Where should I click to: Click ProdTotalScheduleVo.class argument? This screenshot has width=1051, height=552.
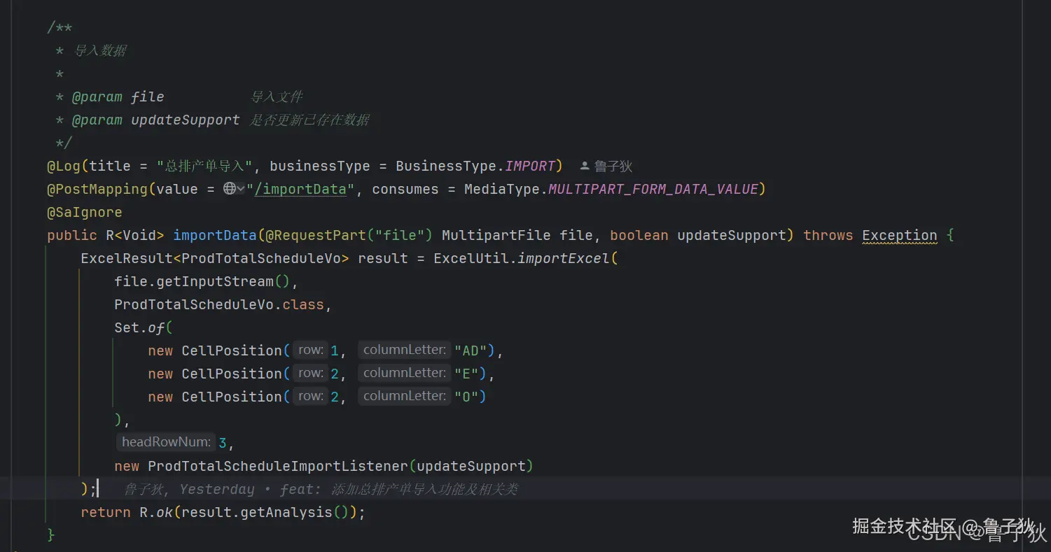pos(219,304)
